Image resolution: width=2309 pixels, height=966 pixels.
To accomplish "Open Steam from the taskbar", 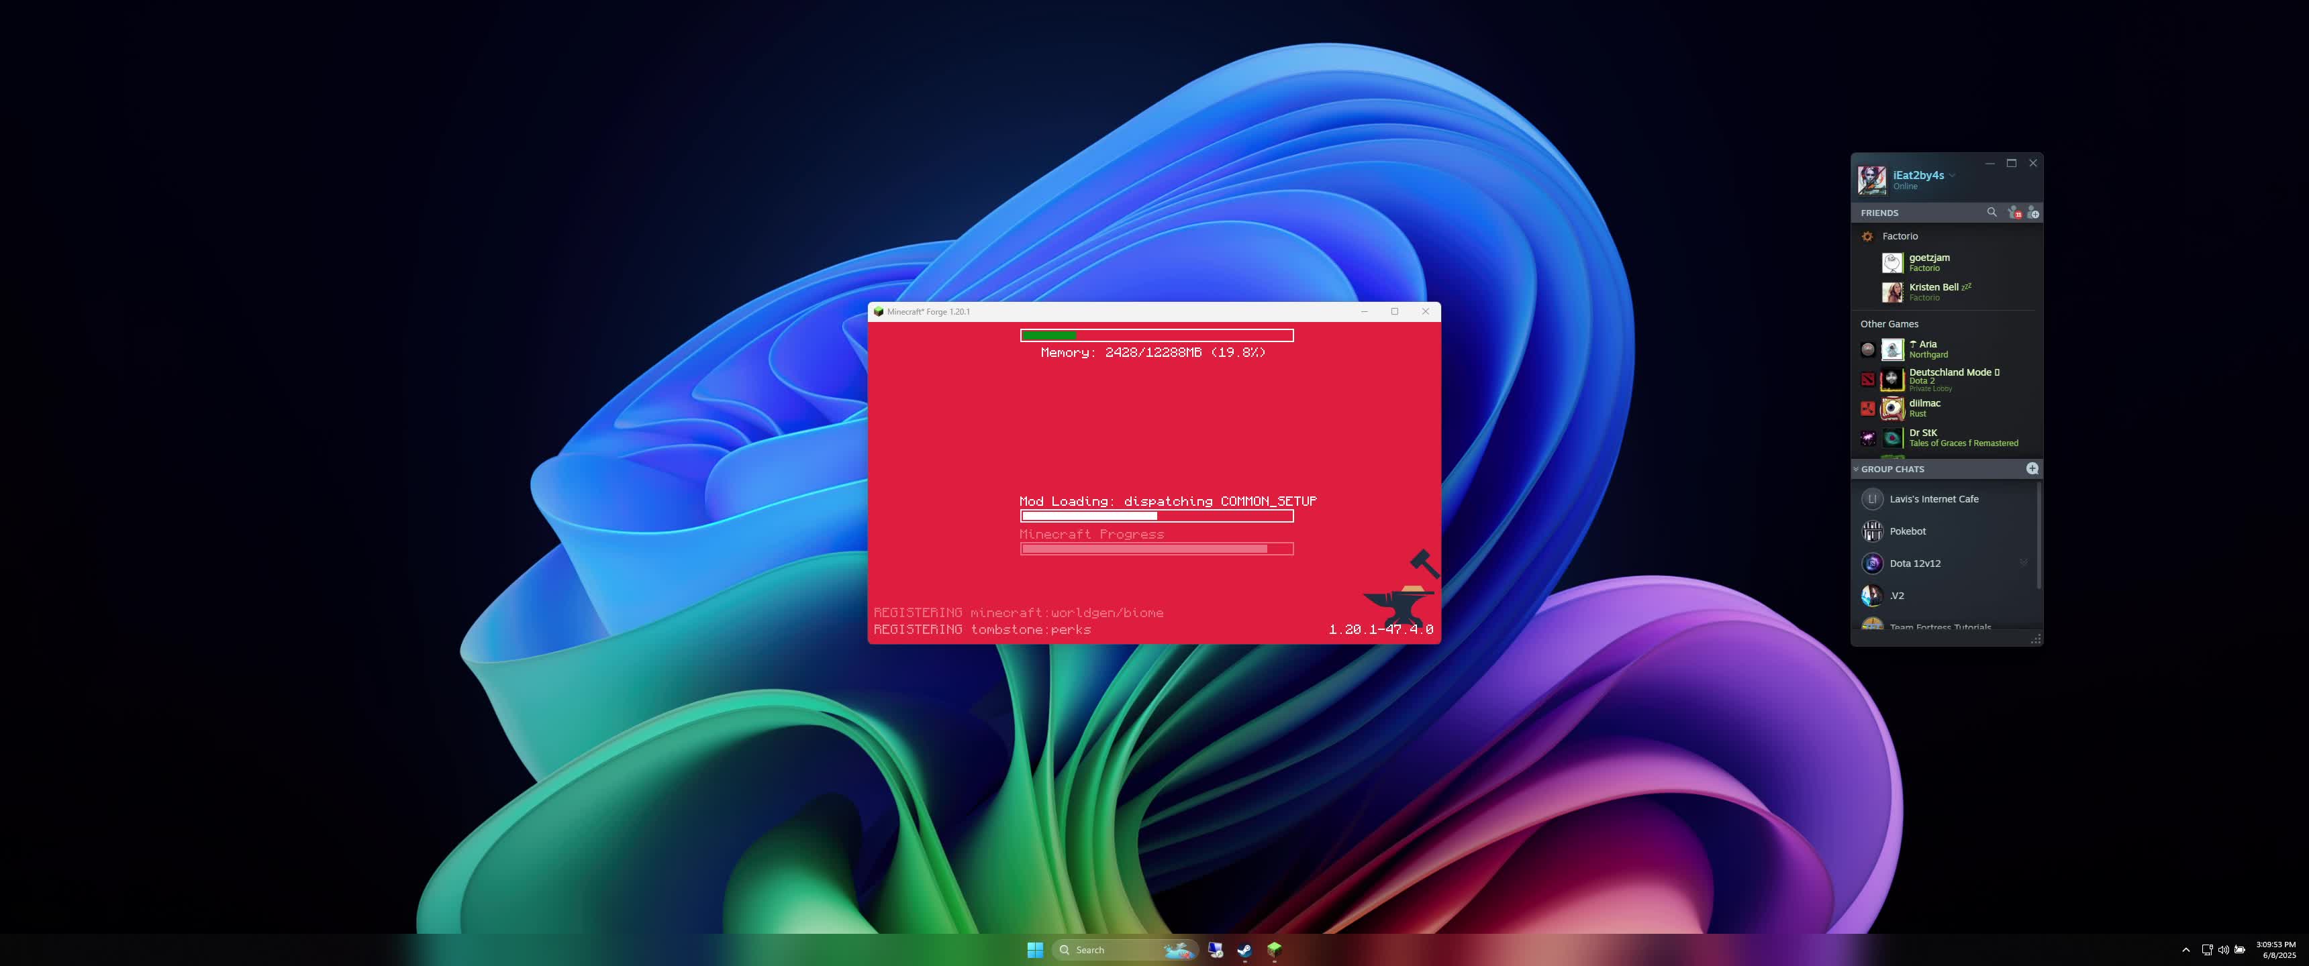I will tap(1245, 950).
